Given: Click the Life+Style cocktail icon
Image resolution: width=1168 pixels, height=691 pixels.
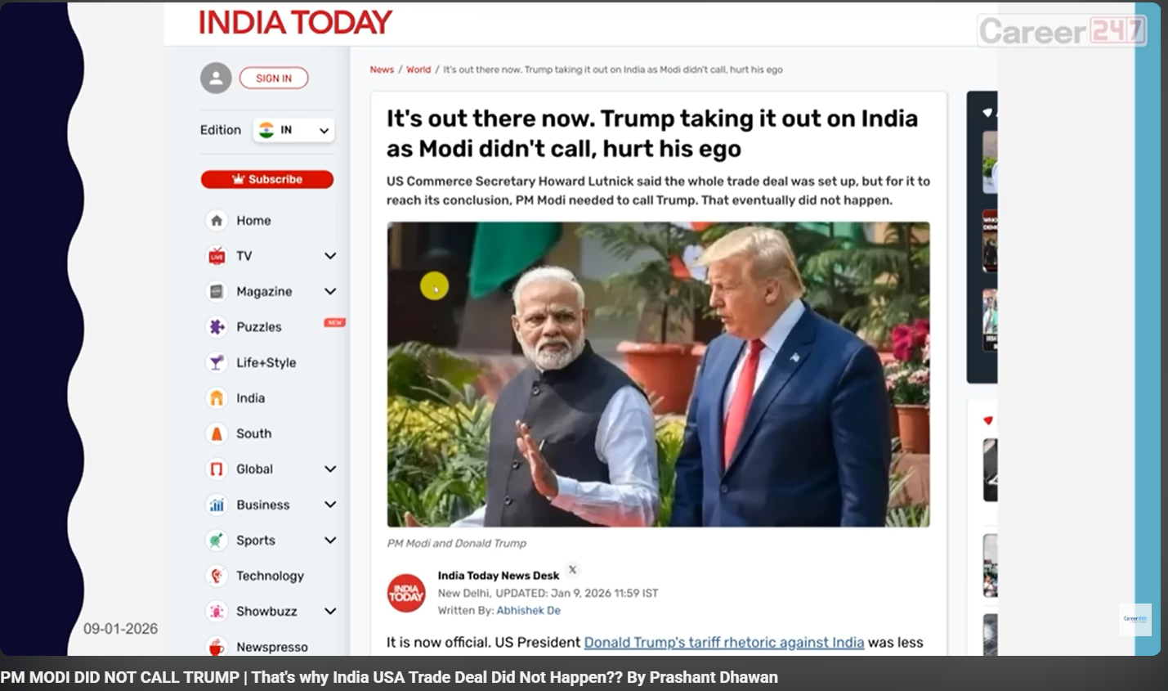Looking at the screenshot, I should (217, 362).
